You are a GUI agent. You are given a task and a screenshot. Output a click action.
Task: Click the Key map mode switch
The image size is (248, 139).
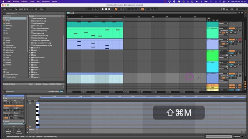(x=227, y=9)
